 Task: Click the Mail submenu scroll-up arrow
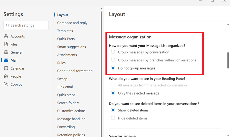[x=101, y=9]
